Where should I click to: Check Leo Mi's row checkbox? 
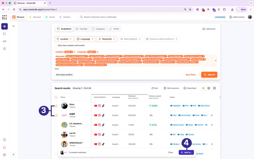tap(56, 134)
